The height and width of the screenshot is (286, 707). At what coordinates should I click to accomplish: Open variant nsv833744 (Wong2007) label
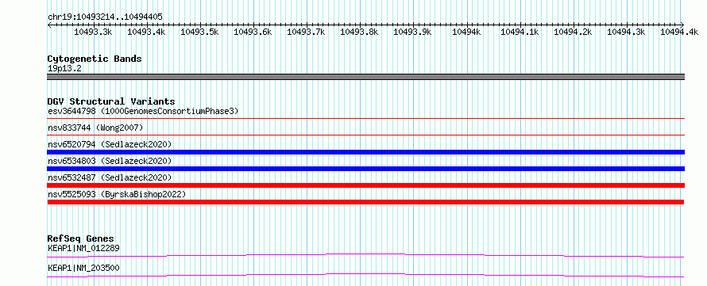(x=95, y=128)
